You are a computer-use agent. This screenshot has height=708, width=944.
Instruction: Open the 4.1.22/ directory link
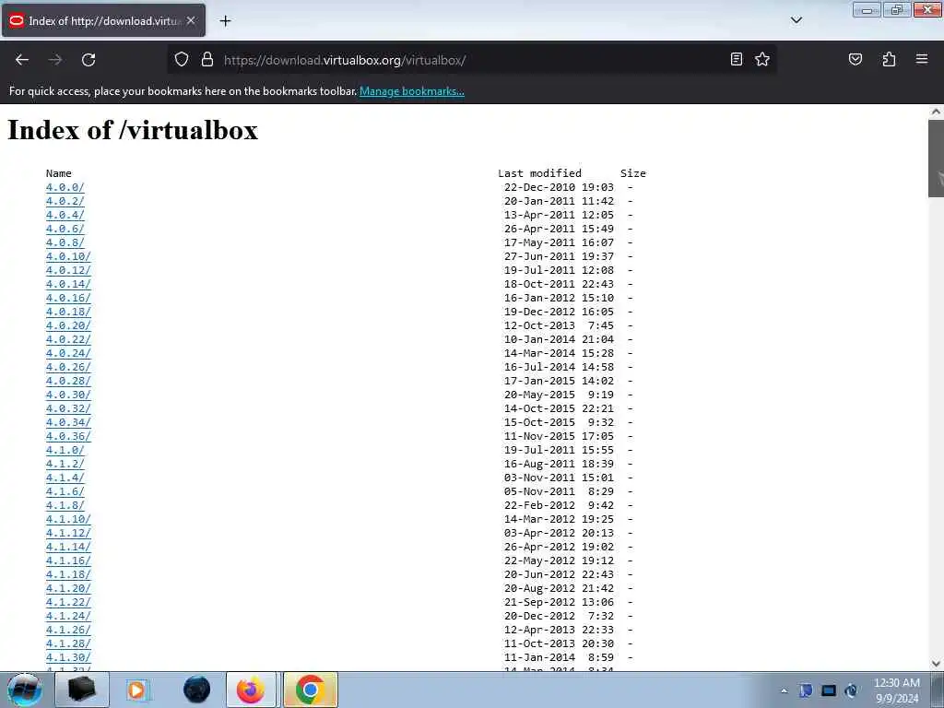[68, 603]
